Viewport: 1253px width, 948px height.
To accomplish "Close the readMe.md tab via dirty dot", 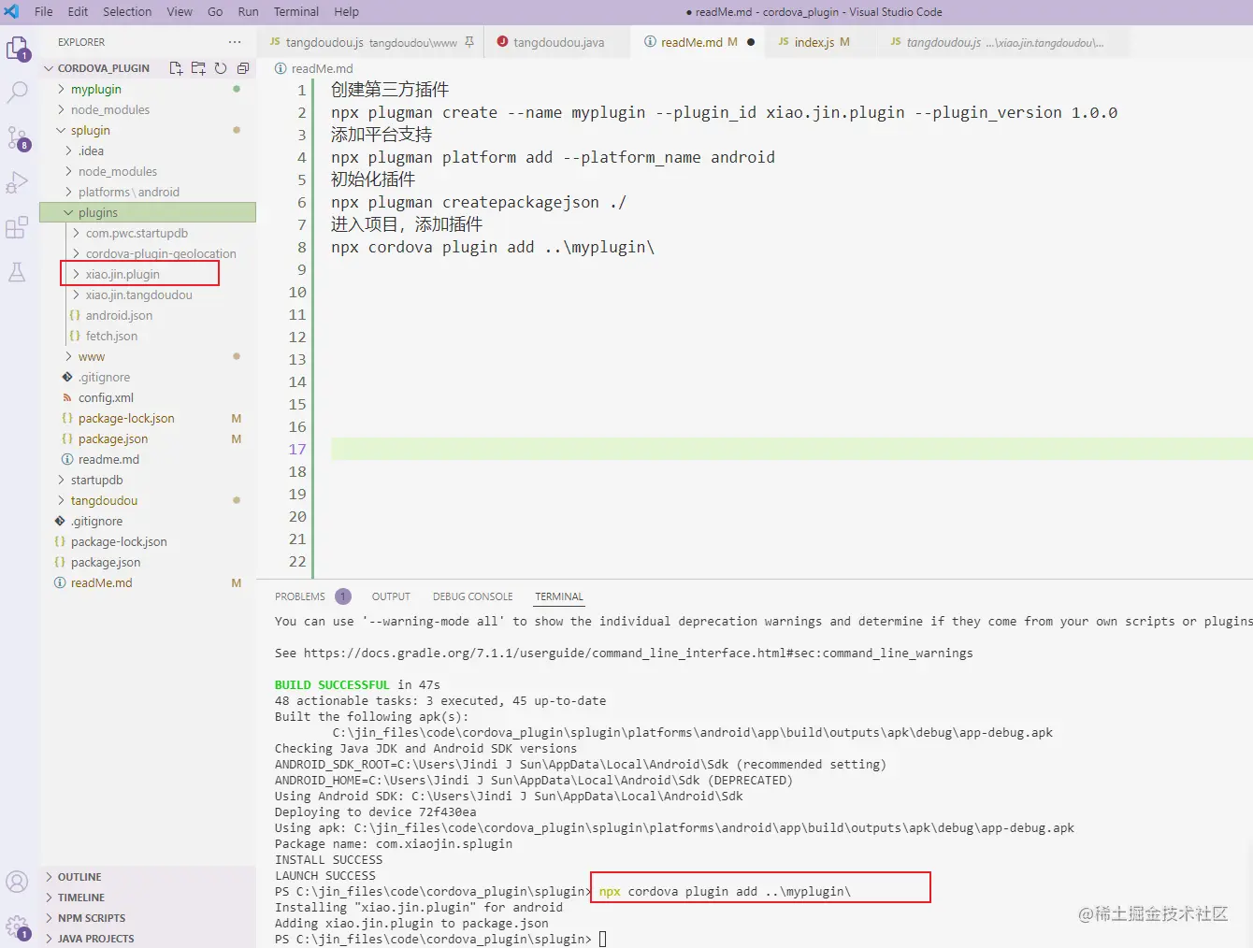I will pyautogui.click(x=751, y=42).
